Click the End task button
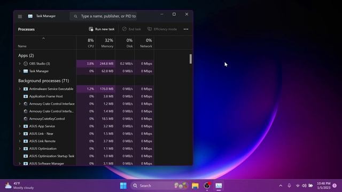Viewport: 342px width, 192px height. click(131, 29)
